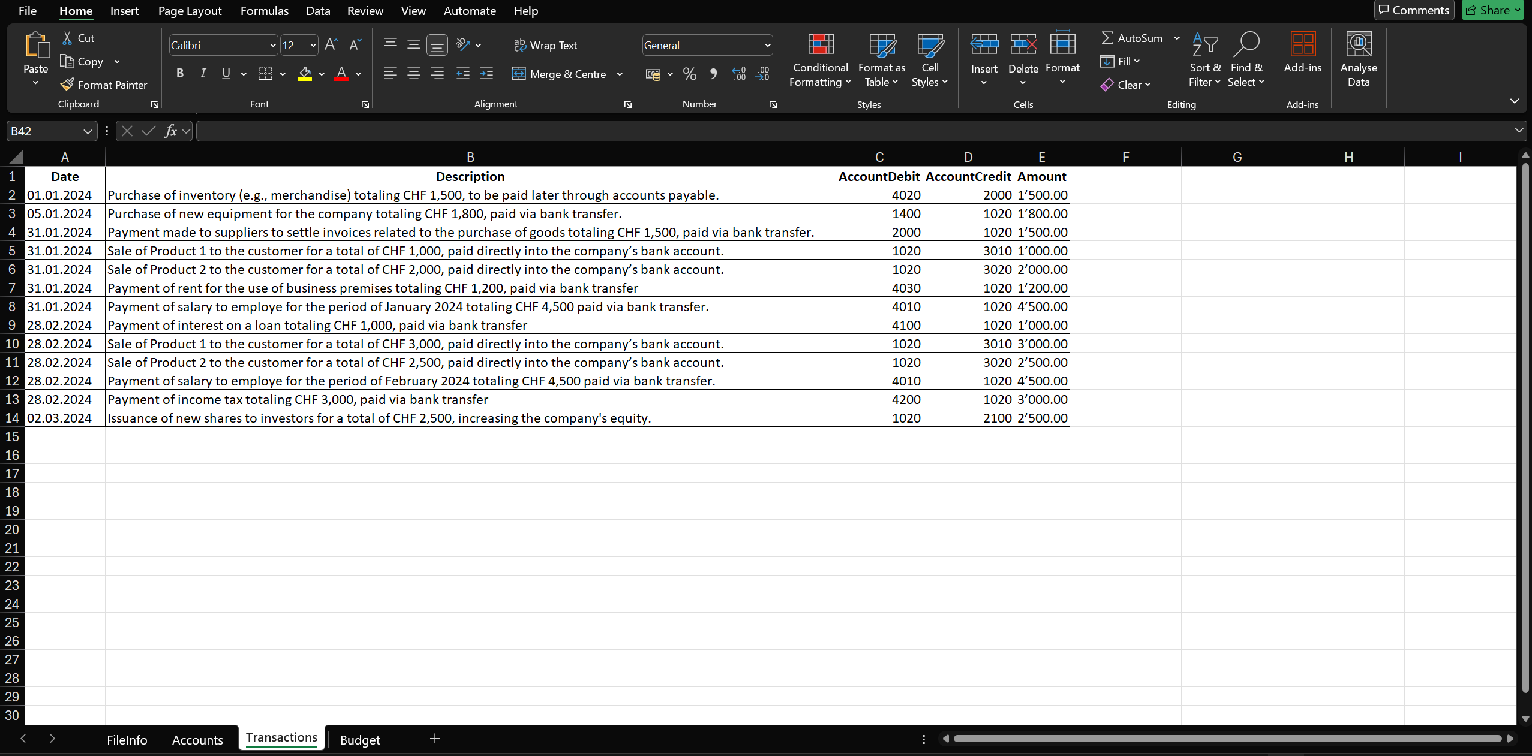Image resolution: width=1532 pixels, height=756 pixels.
Task: Toggle Wrap Text on
Action: [x=545, y=46]
